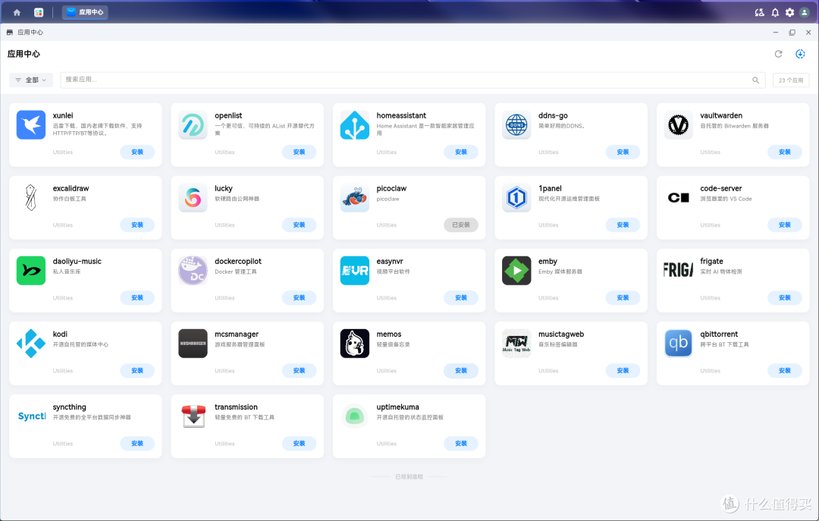Image resolution: width=819 pixels, height=521 pixels.
Task: Click the homeassistant app icon
Action: point(355,125)
